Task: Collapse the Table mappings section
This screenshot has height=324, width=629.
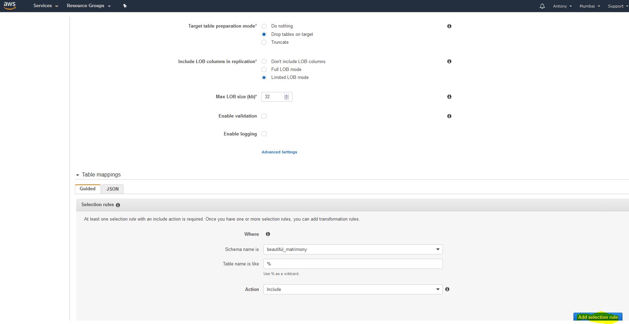Action: 78,175
